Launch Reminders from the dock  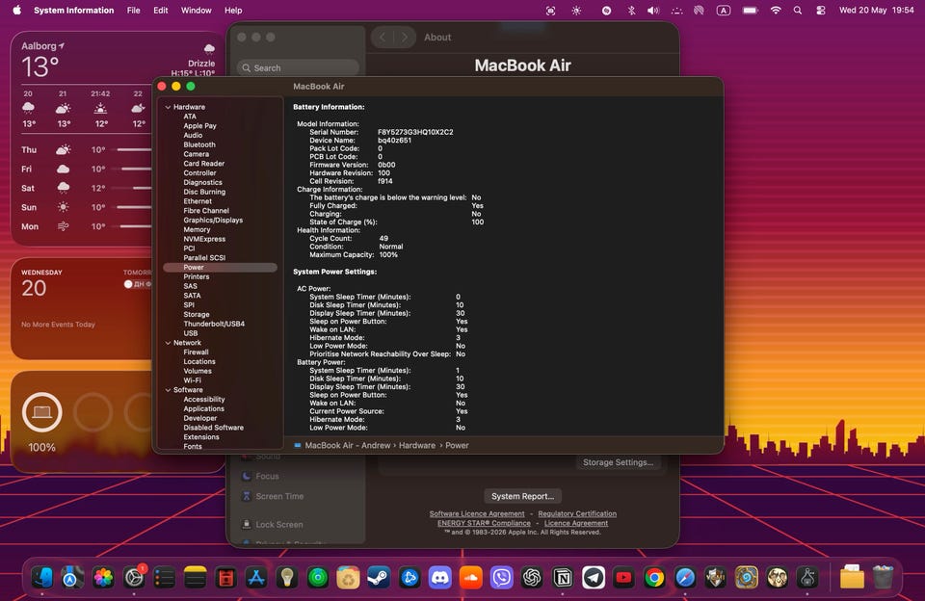tap(165, 578)
